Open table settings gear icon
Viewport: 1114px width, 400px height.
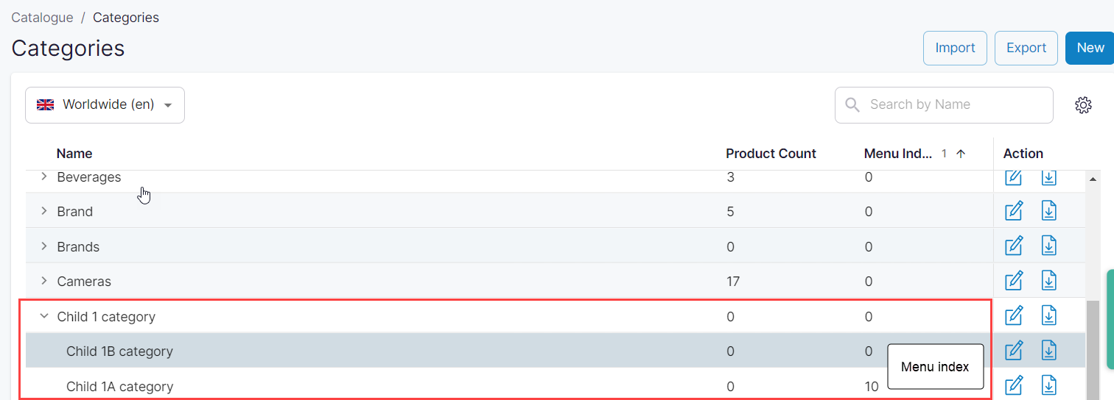pyautogui.click(x=1082, y=105)
